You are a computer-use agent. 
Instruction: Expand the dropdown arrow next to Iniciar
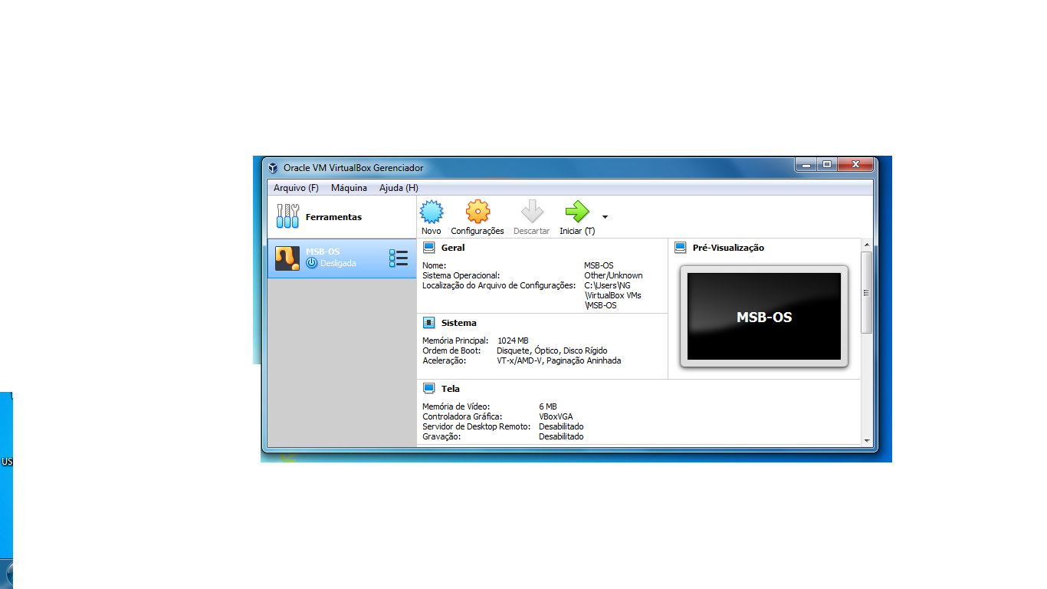pyautogui.click(x=605, y=217)
